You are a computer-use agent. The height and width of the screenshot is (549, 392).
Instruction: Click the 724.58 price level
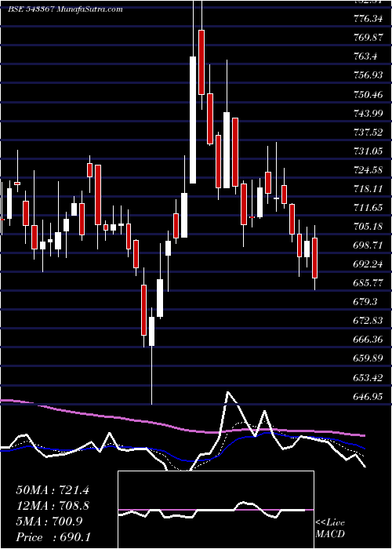pos(368,170)
